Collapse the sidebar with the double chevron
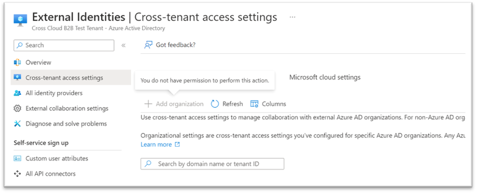This screenshot has height=193, width=477. pyautogui.click(x=124, y=46)
